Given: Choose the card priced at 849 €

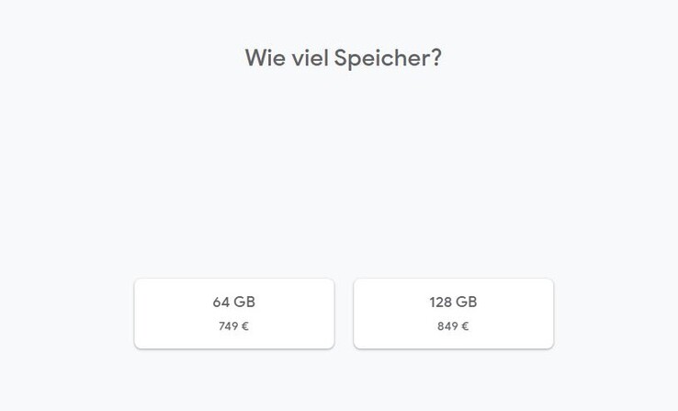Looking at the screenshot, I should (x=453, y=314).
